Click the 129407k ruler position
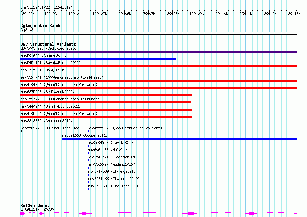The width and height of the screenshot is (307, 217). (148, 14)
